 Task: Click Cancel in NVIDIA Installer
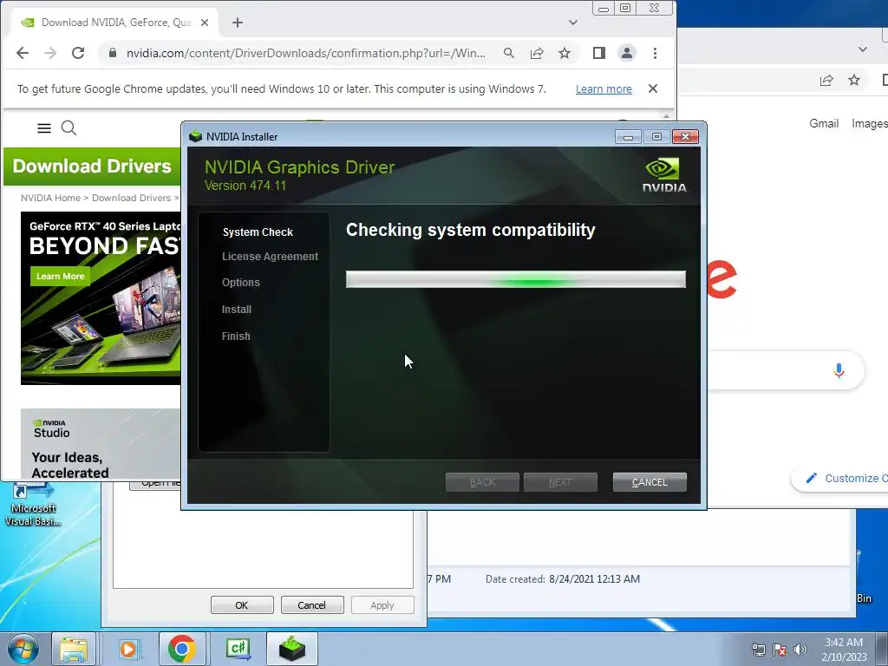[x=650, y=482]
